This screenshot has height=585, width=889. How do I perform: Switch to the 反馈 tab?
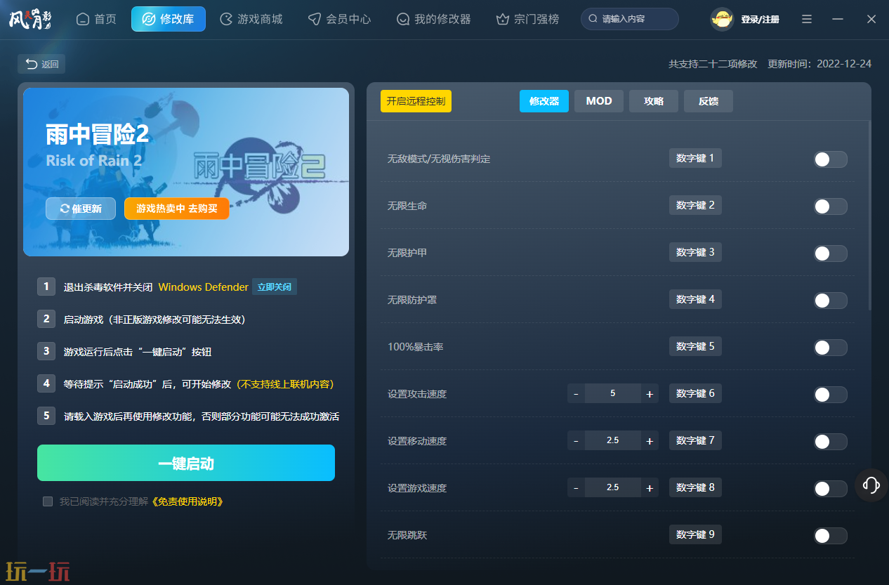point(709,101)
